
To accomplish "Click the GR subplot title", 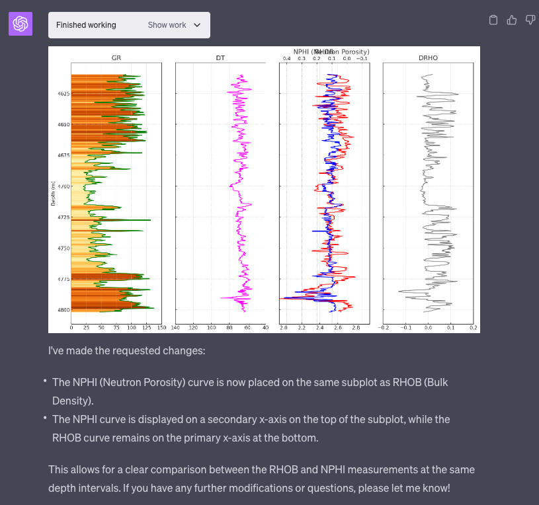I will click(x=116, y=58).
